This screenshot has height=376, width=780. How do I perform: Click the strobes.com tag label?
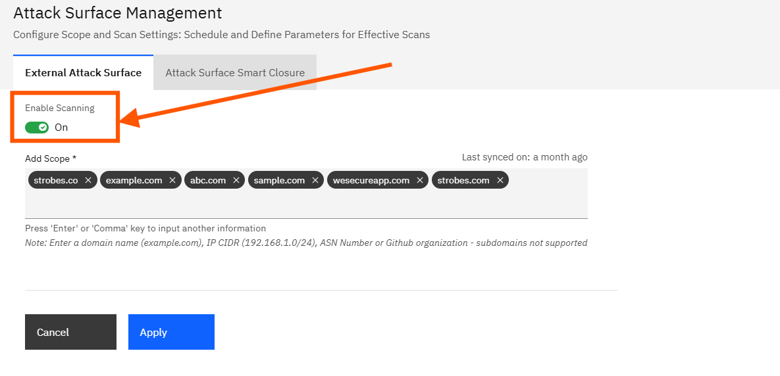[463, 180]
